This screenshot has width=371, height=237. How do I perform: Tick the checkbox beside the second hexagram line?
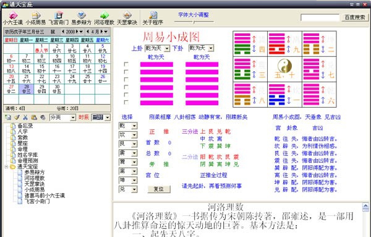pos(126,72)
